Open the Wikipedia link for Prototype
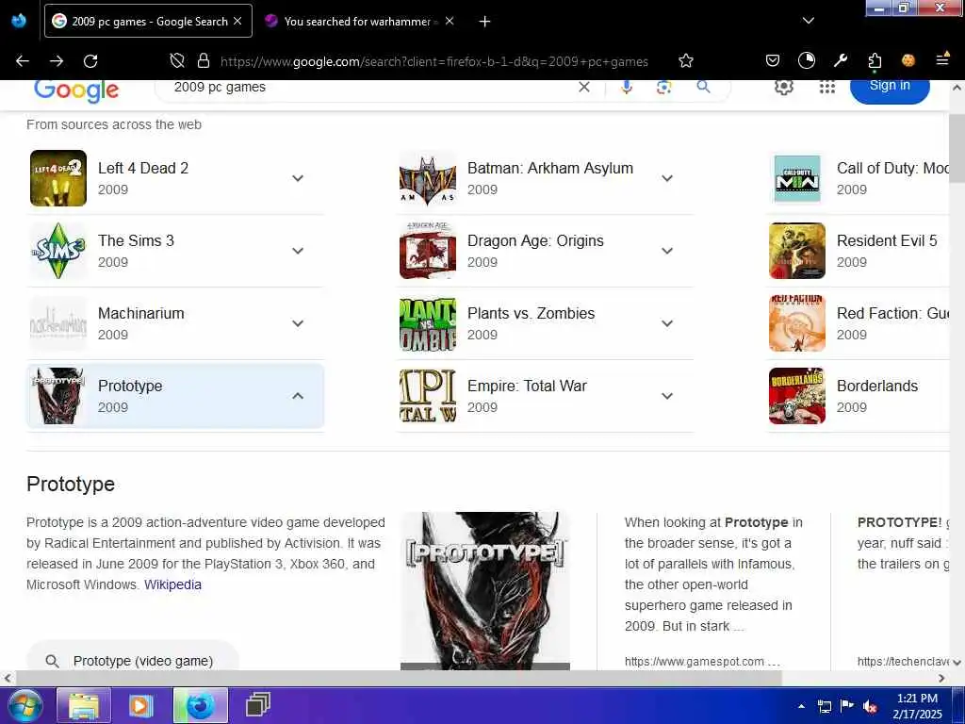The height and width of the screenshot is (724, 965). [x=173, y=584]
